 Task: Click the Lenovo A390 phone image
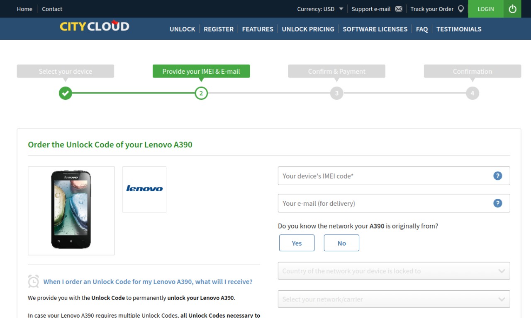(71, 210)
